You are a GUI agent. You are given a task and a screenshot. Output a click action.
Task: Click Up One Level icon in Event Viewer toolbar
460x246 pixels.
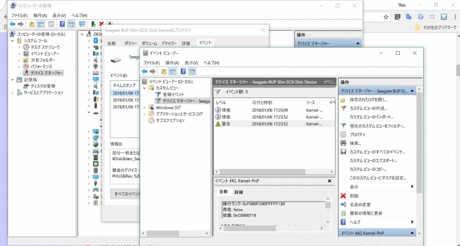coord(164,72)
